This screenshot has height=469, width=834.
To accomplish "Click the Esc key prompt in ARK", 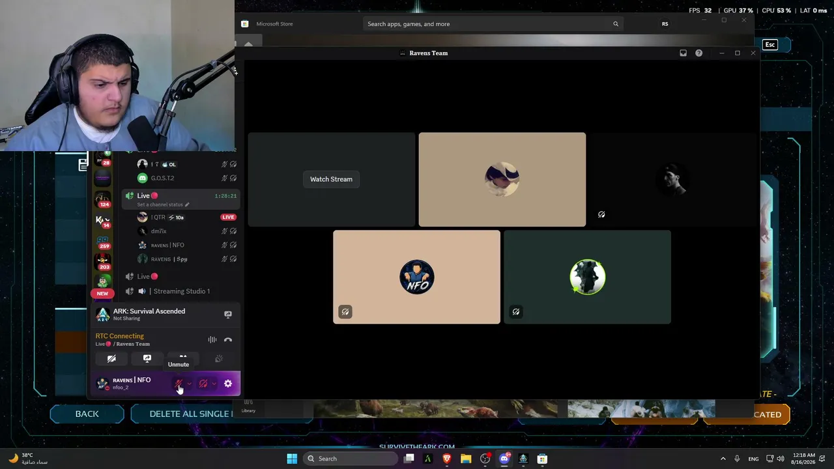I will click(770, 45).
